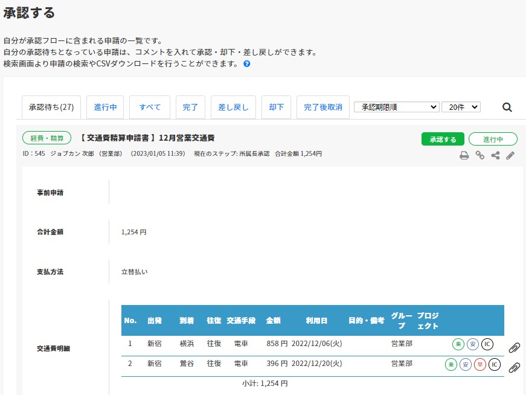Screen dimensions: 526x395
Task: Click the IC circle badge on the first expense row
Action: [487, 344]
